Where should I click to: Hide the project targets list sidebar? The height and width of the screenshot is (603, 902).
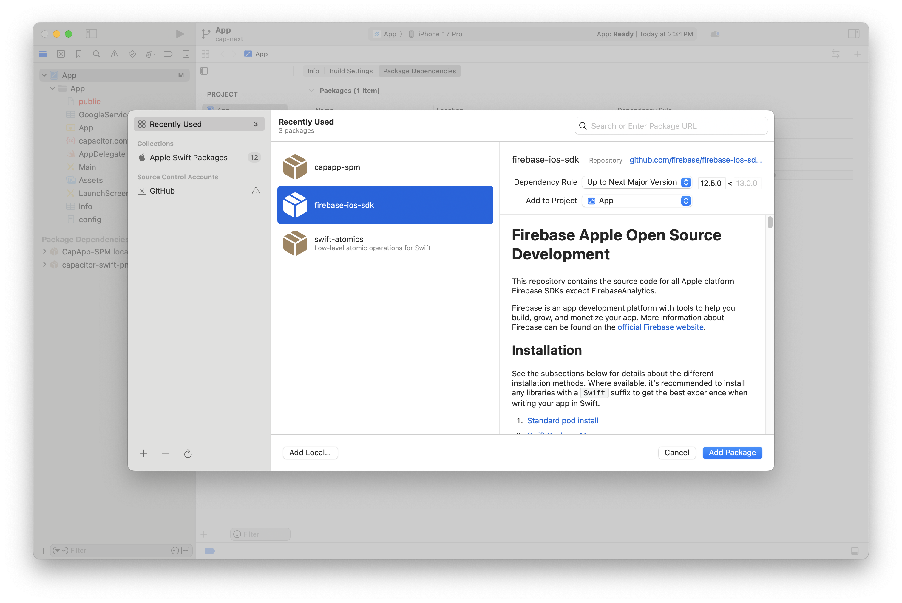[x=204, y=71]
